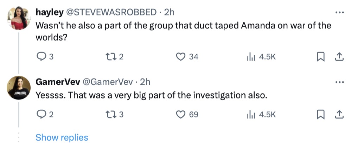View analytics on hayley's tweet
Image resolution: width=351 pixels, height=143 pixels.
coord(250,56)
